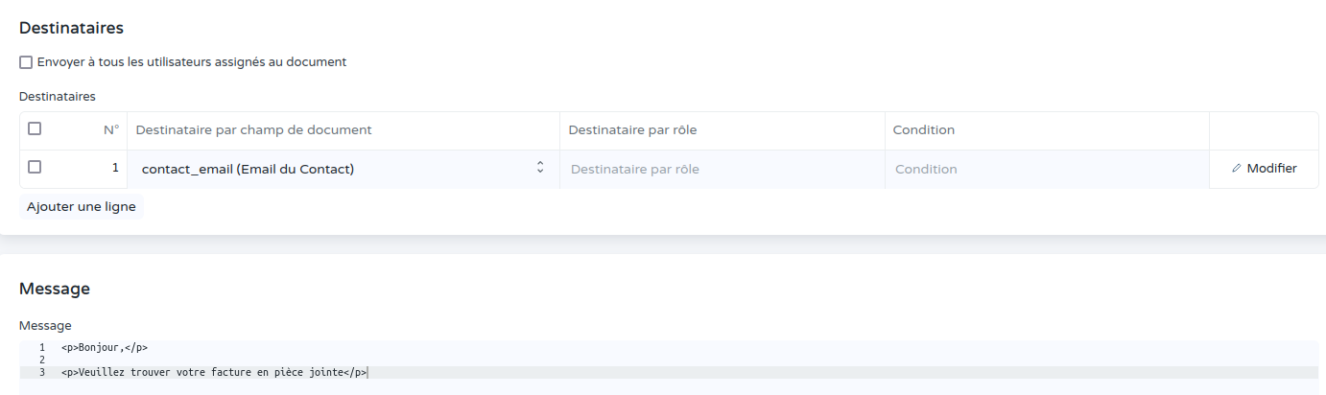The width and height of the screenshot is (1326, 395).
Task: Enable sending to all assigned users checkbox
Action: tap(26, 62)
